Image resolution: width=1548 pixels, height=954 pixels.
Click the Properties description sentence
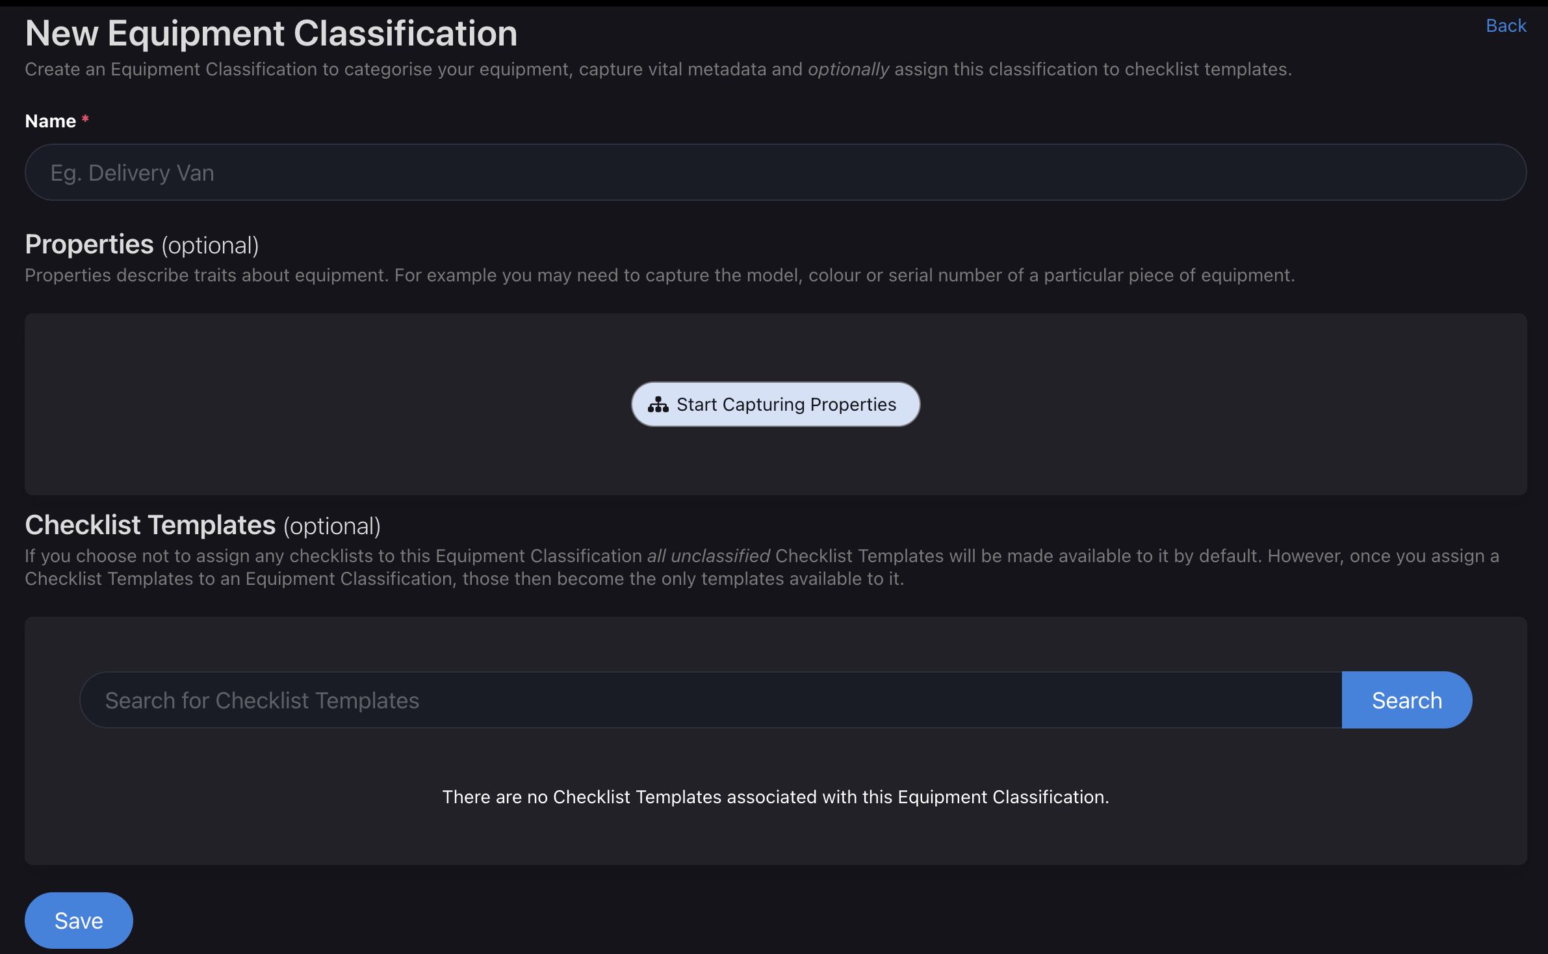pos(660,276)
